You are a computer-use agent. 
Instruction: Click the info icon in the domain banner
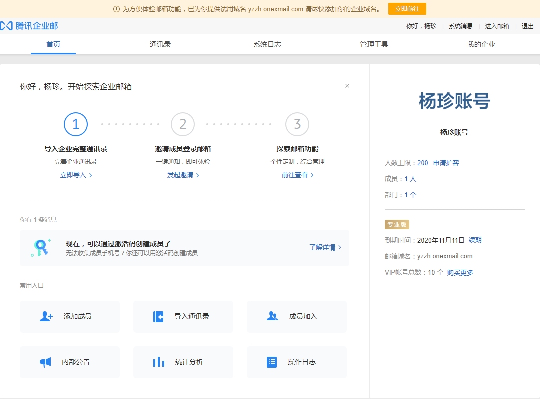click(x=115, y=8)
